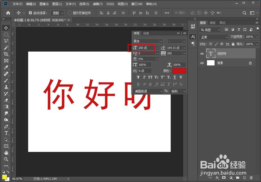Toggle strikethrough in Character panel
This screenshot has height=182, width=261.
click(x=181, y=77)
